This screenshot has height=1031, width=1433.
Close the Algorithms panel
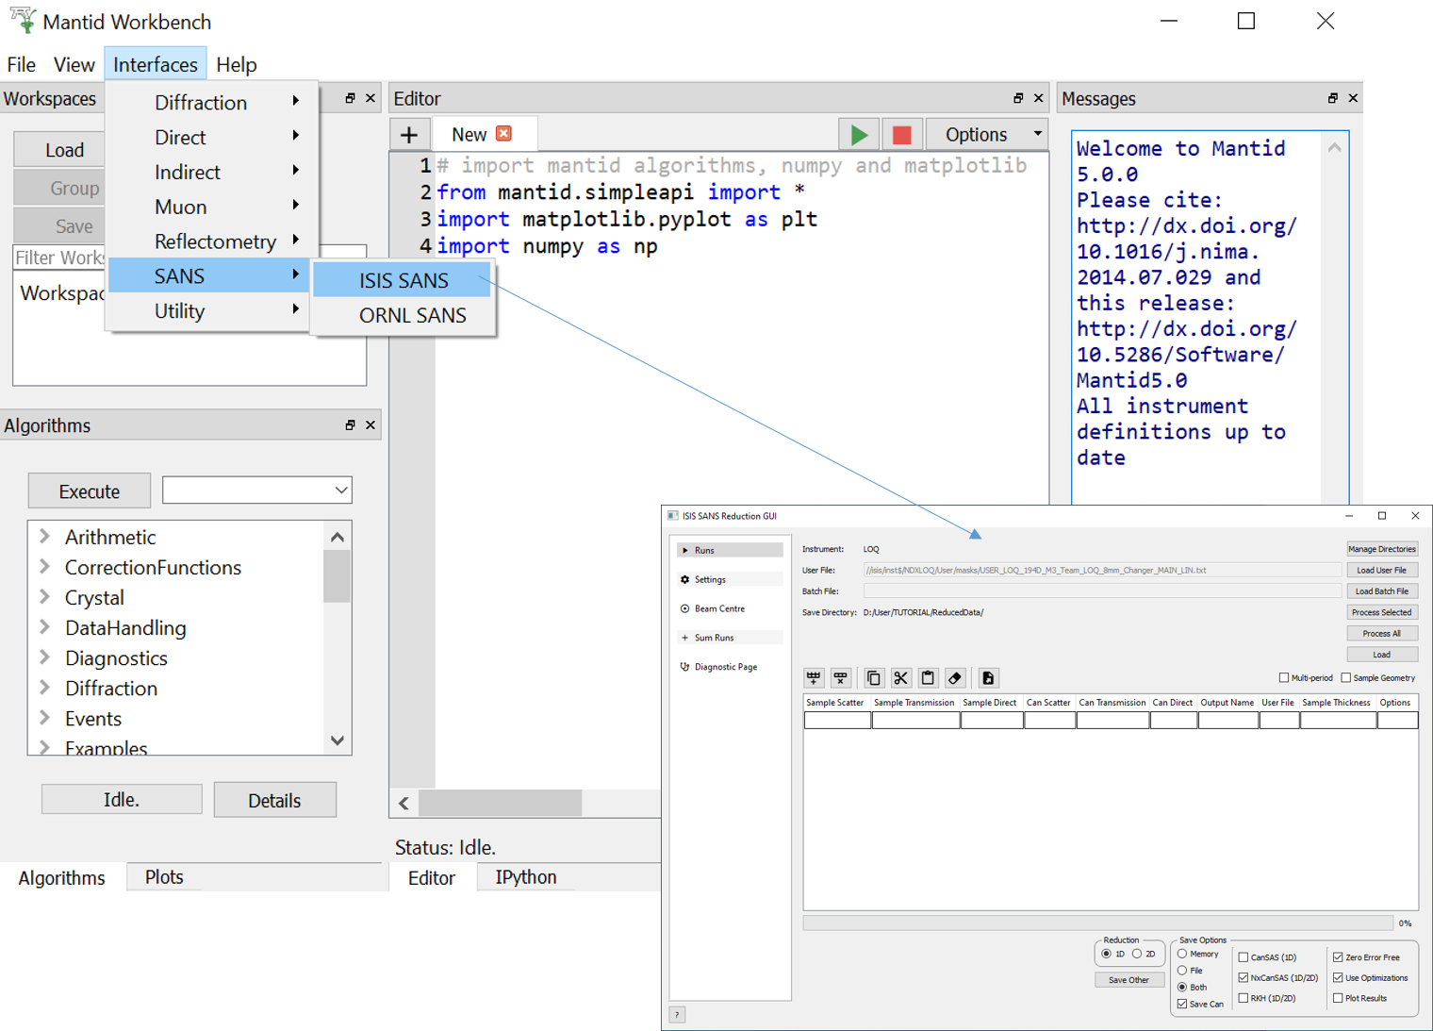click(371, 425)
